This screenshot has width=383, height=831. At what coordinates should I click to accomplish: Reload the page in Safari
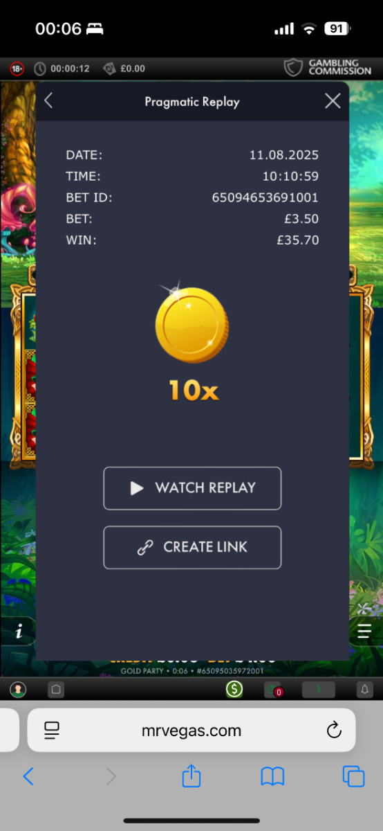[x=333, y=730]
